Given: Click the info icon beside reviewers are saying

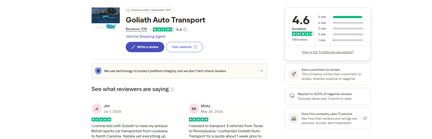Looking at the screenshot, I should coord(172,89).
